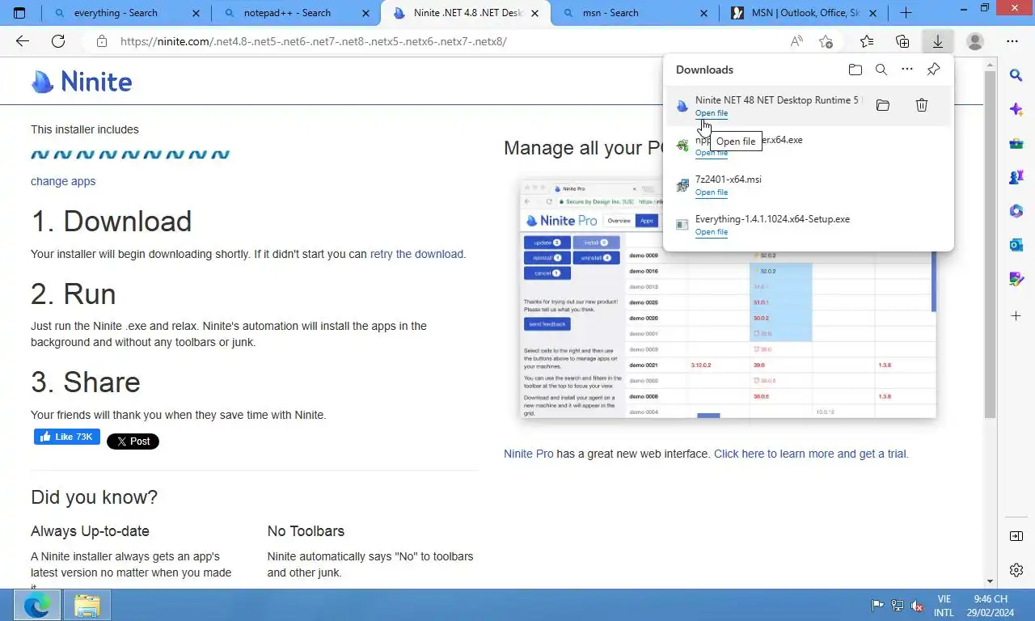
Task: Click the X Post button
Action: click(133, 441)
